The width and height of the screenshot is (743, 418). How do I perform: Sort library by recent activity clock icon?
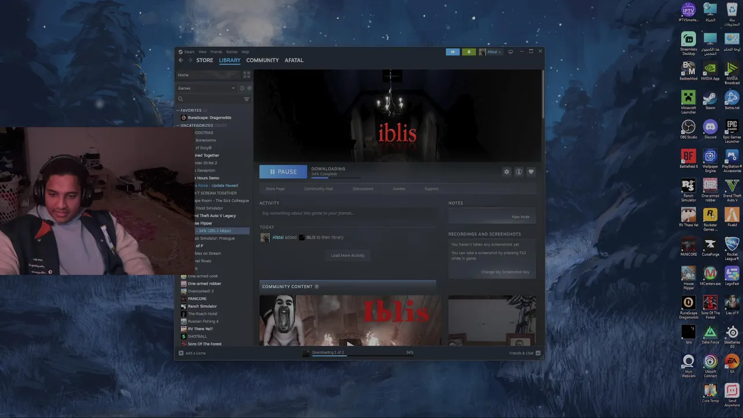(x=242, y=88)
